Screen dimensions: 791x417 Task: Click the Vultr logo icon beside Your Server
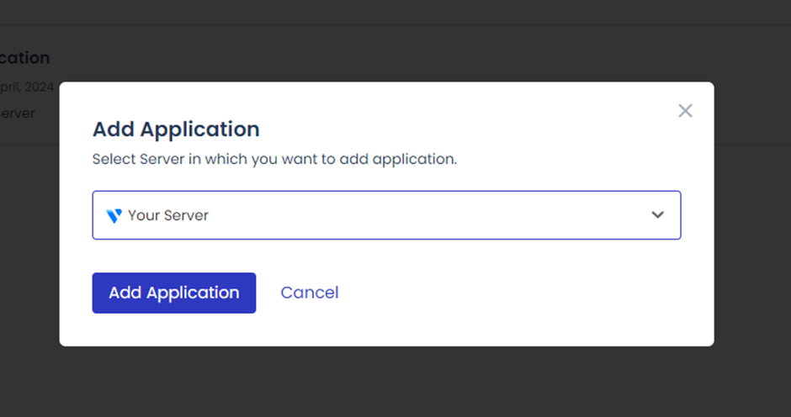click(x=114, y=215)
